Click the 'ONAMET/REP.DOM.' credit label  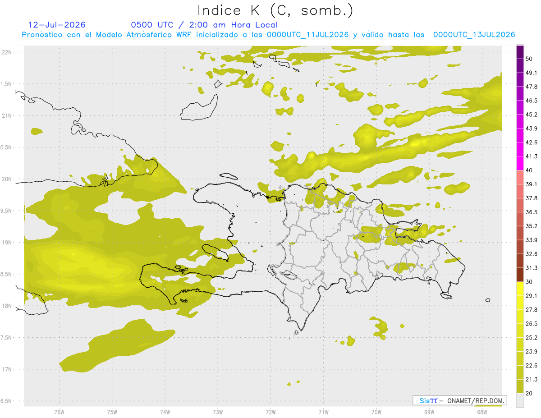475,400
